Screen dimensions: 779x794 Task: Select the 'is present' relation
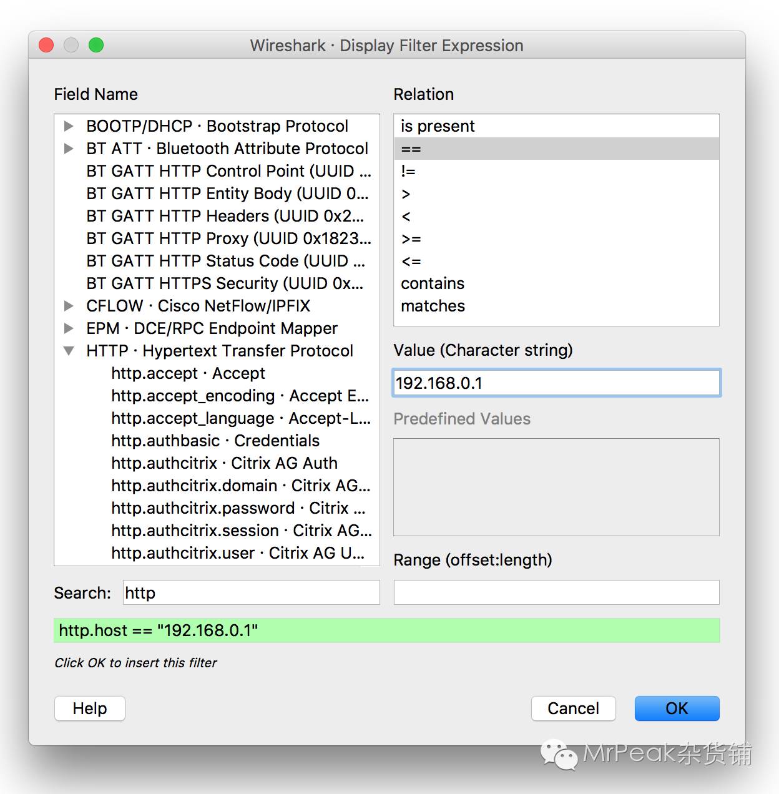pos(438,126)
